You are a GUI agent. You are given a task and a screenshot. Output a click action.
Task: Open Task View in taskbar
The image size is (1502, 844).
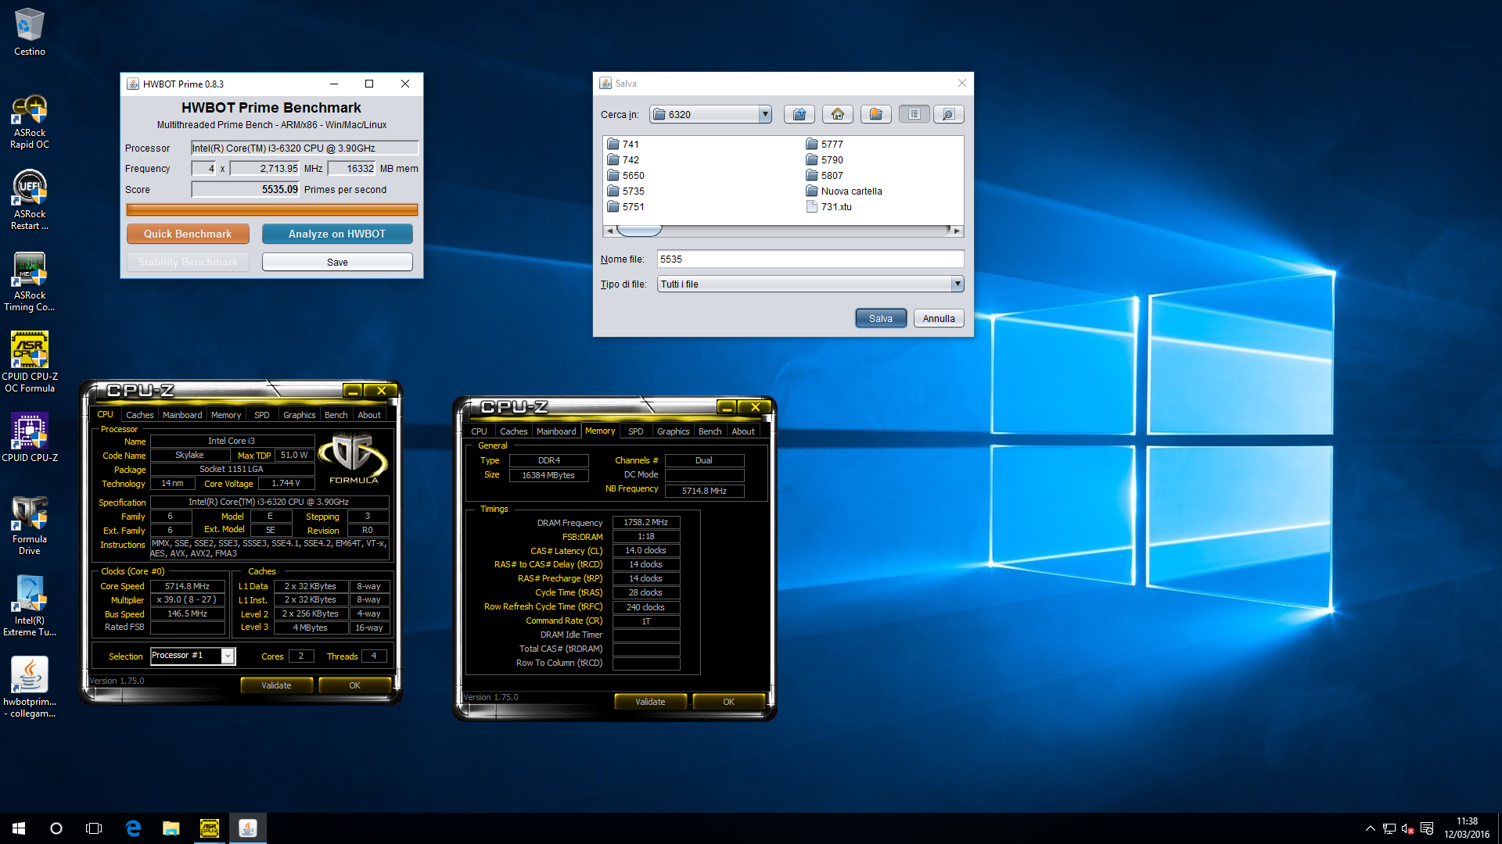94,828
